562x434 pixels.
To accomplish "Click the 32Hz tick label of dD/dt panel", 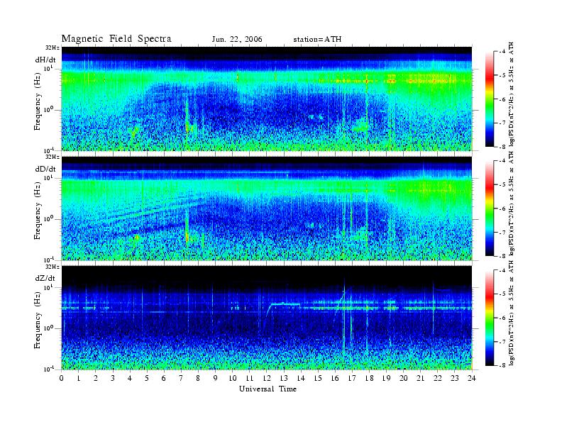I will [x=52, y=157].
